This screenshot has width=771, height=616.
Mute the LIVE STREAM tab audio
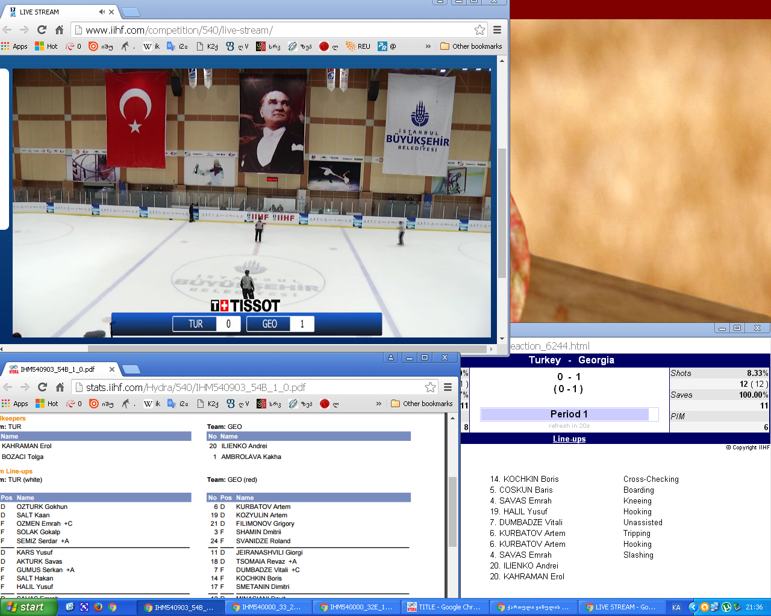(102, 12)
